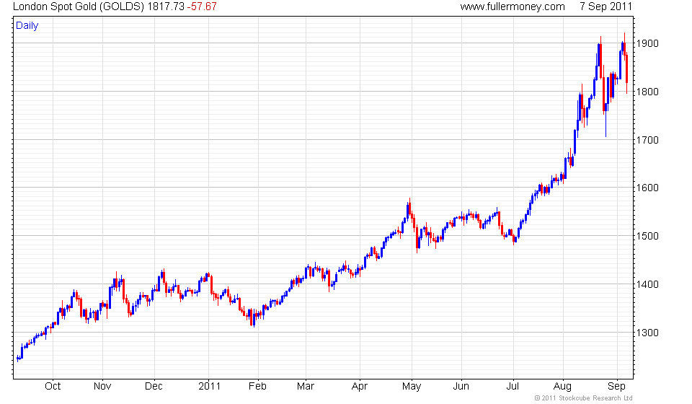This screenshot has height=404, width=692.
Task: Click the 1400 price axis label
Action: tap(647, 284)
